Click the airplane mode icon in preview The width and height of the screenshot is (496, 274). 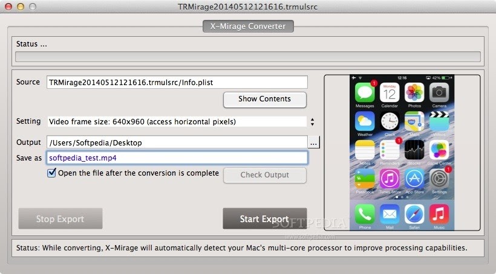tap(354, 78)
